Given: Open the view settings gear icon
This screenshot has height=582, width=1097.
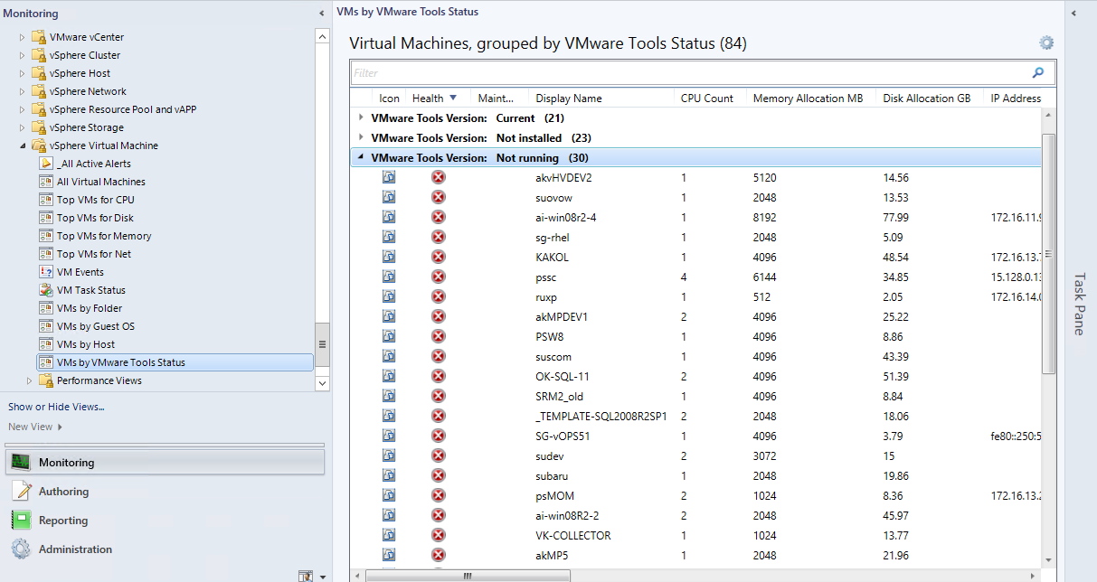Looking at the screenshot, I should pos(1046,42).
